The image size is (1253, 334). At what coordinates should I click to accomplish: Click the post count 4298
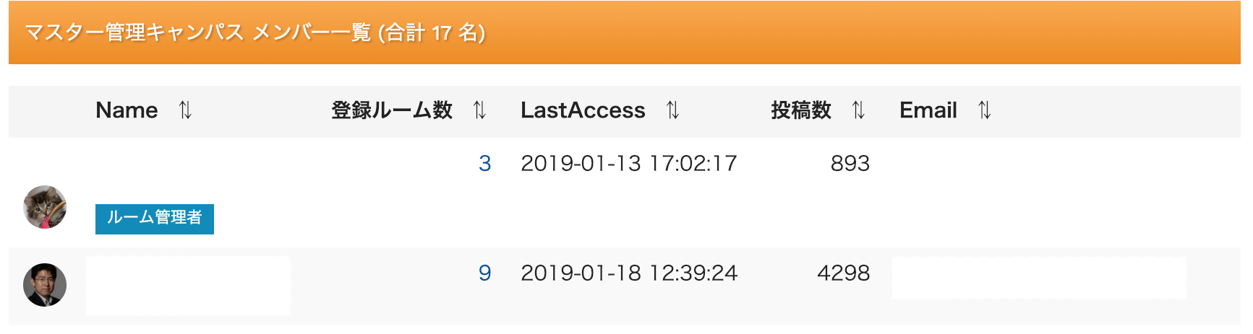pyautogui.click(x=843, y=273)
